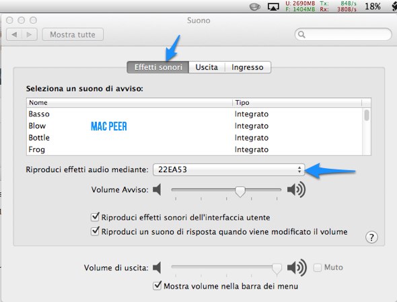
Task: Click the coffee cup icon in menu bar
Action: (255, 7)
